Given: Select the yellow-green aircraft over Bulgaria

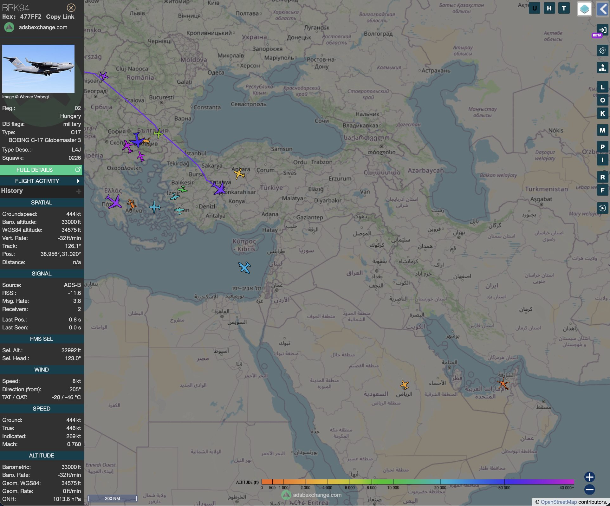Looking at the screenshot, I should (x=158, y=133).
